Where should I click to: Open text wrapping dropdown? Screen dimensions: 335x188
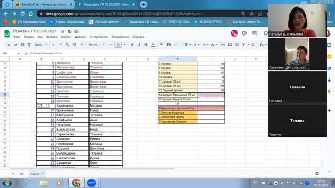(205, 45)
